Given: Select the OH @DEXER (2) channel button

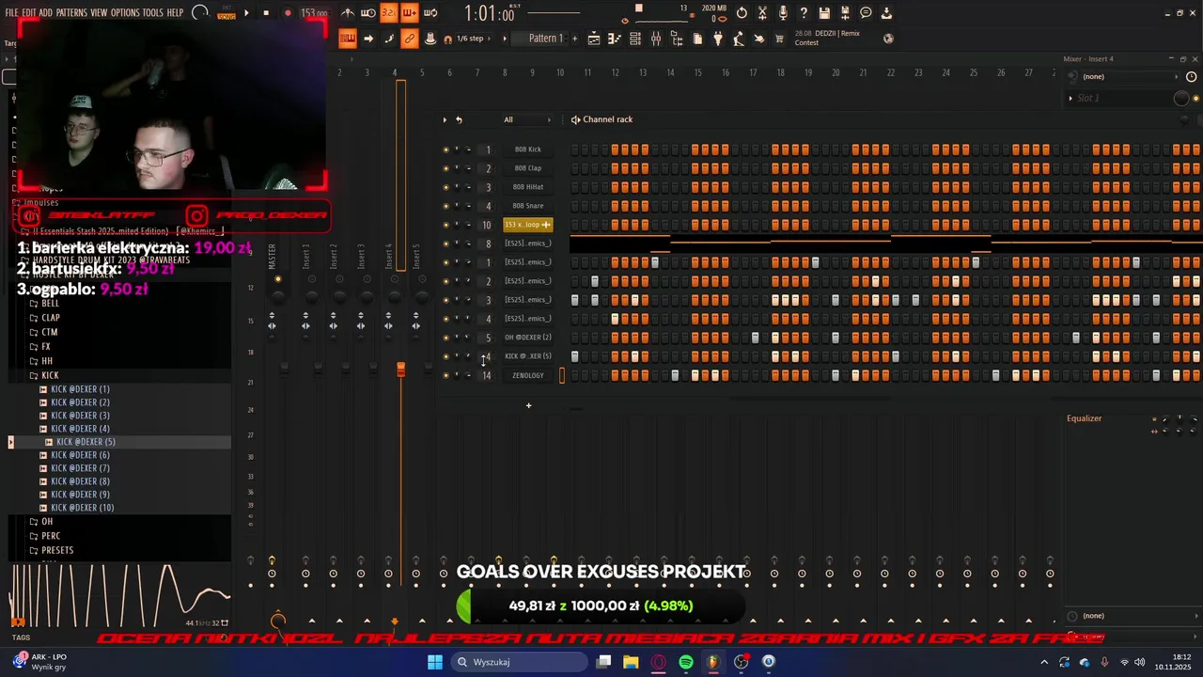Looking at the screenshot, I should pyautogui.click(x=527, y=338).
